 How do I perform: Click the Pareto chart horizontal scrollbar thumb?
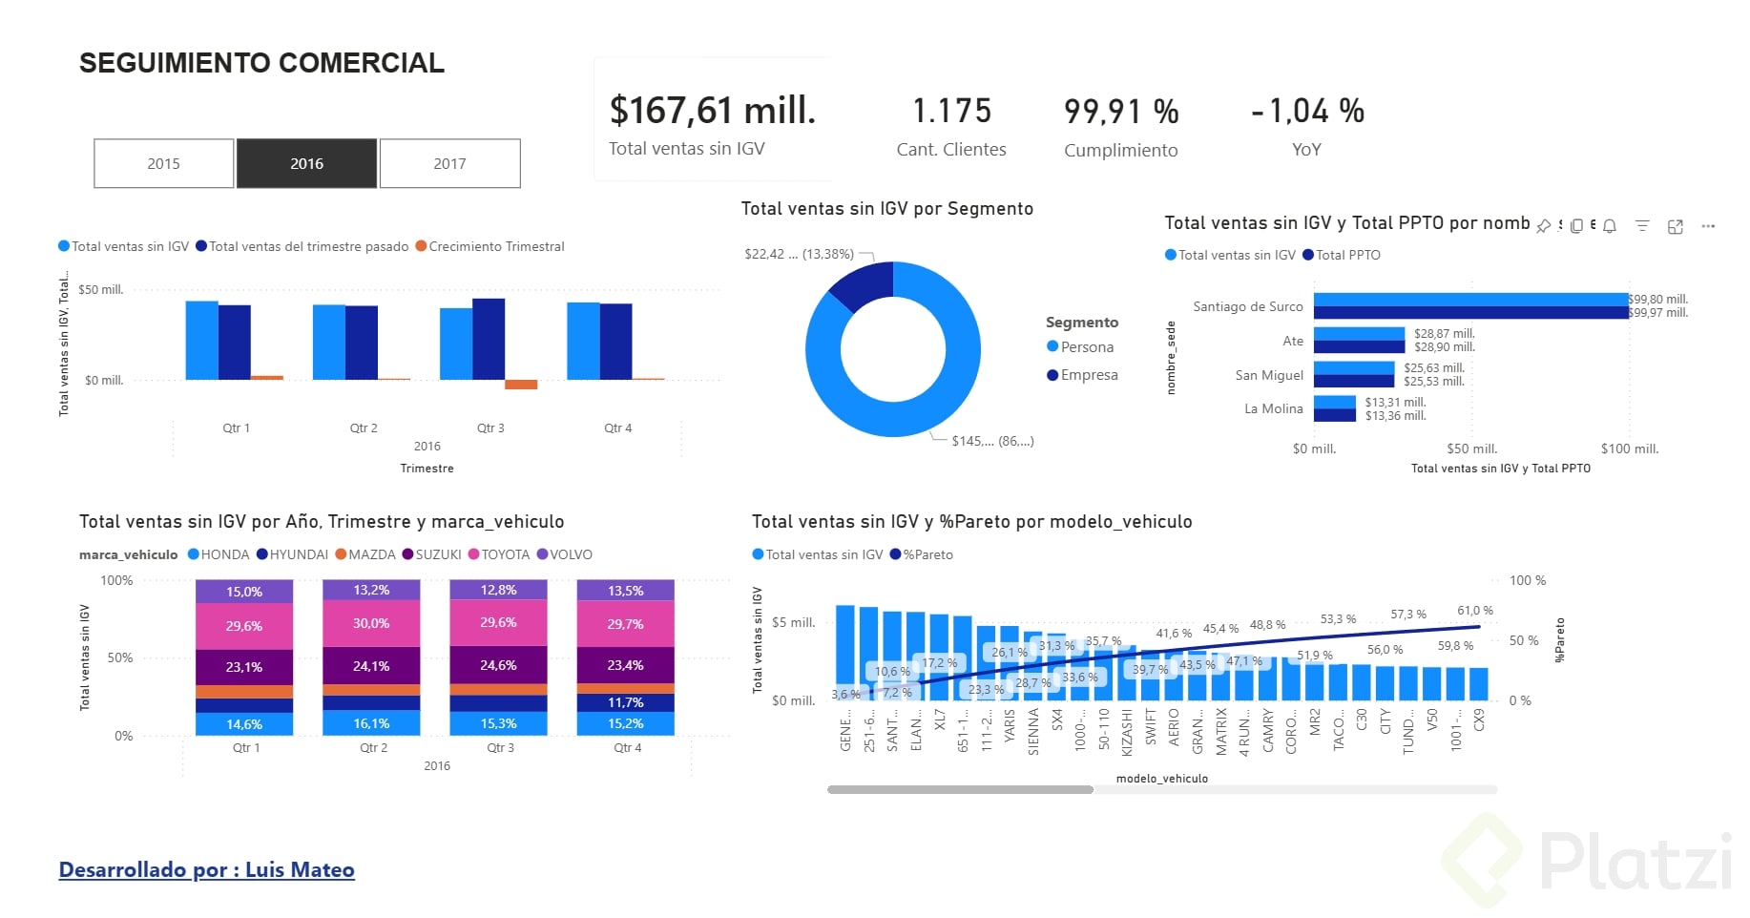pyautogui.click(x=960, y=789)
